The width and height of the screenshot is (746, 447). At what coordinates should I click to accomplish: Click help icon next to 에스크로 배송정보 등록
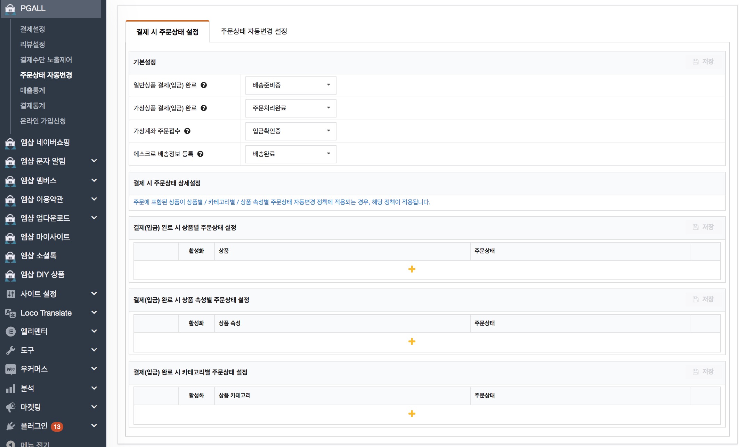(200, 154)
